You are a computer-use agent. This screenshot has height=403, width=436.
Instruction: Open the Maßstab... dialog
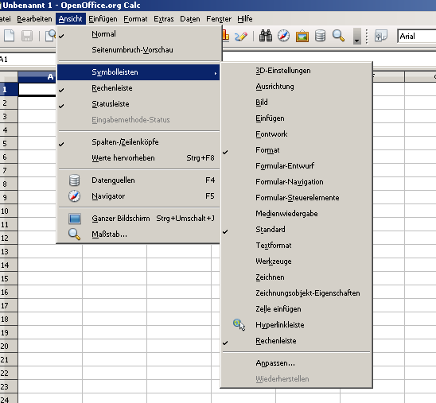pos(138,234)
